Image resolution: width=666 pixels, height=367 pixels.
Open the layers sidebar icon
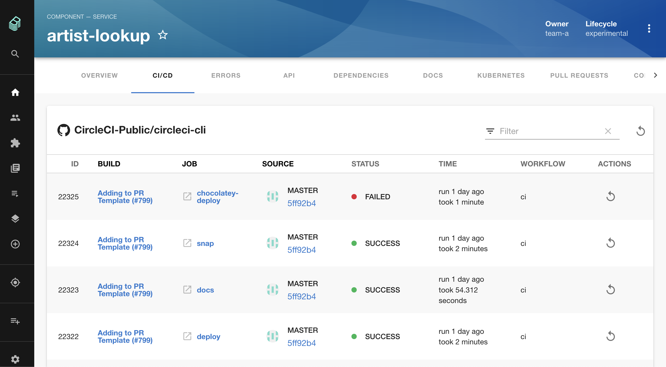pos(15,219)
